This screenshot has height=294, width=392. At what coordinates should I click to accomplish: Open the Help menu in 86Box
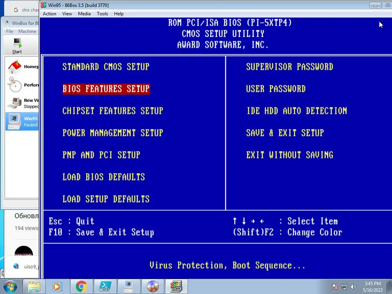pyautogui.click(x=119, y=14)
